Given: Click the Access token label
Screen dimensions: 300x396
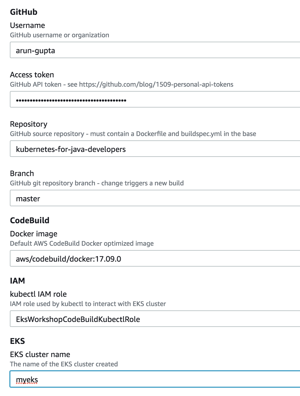Looking at the screenshot, I should point(32,75).
